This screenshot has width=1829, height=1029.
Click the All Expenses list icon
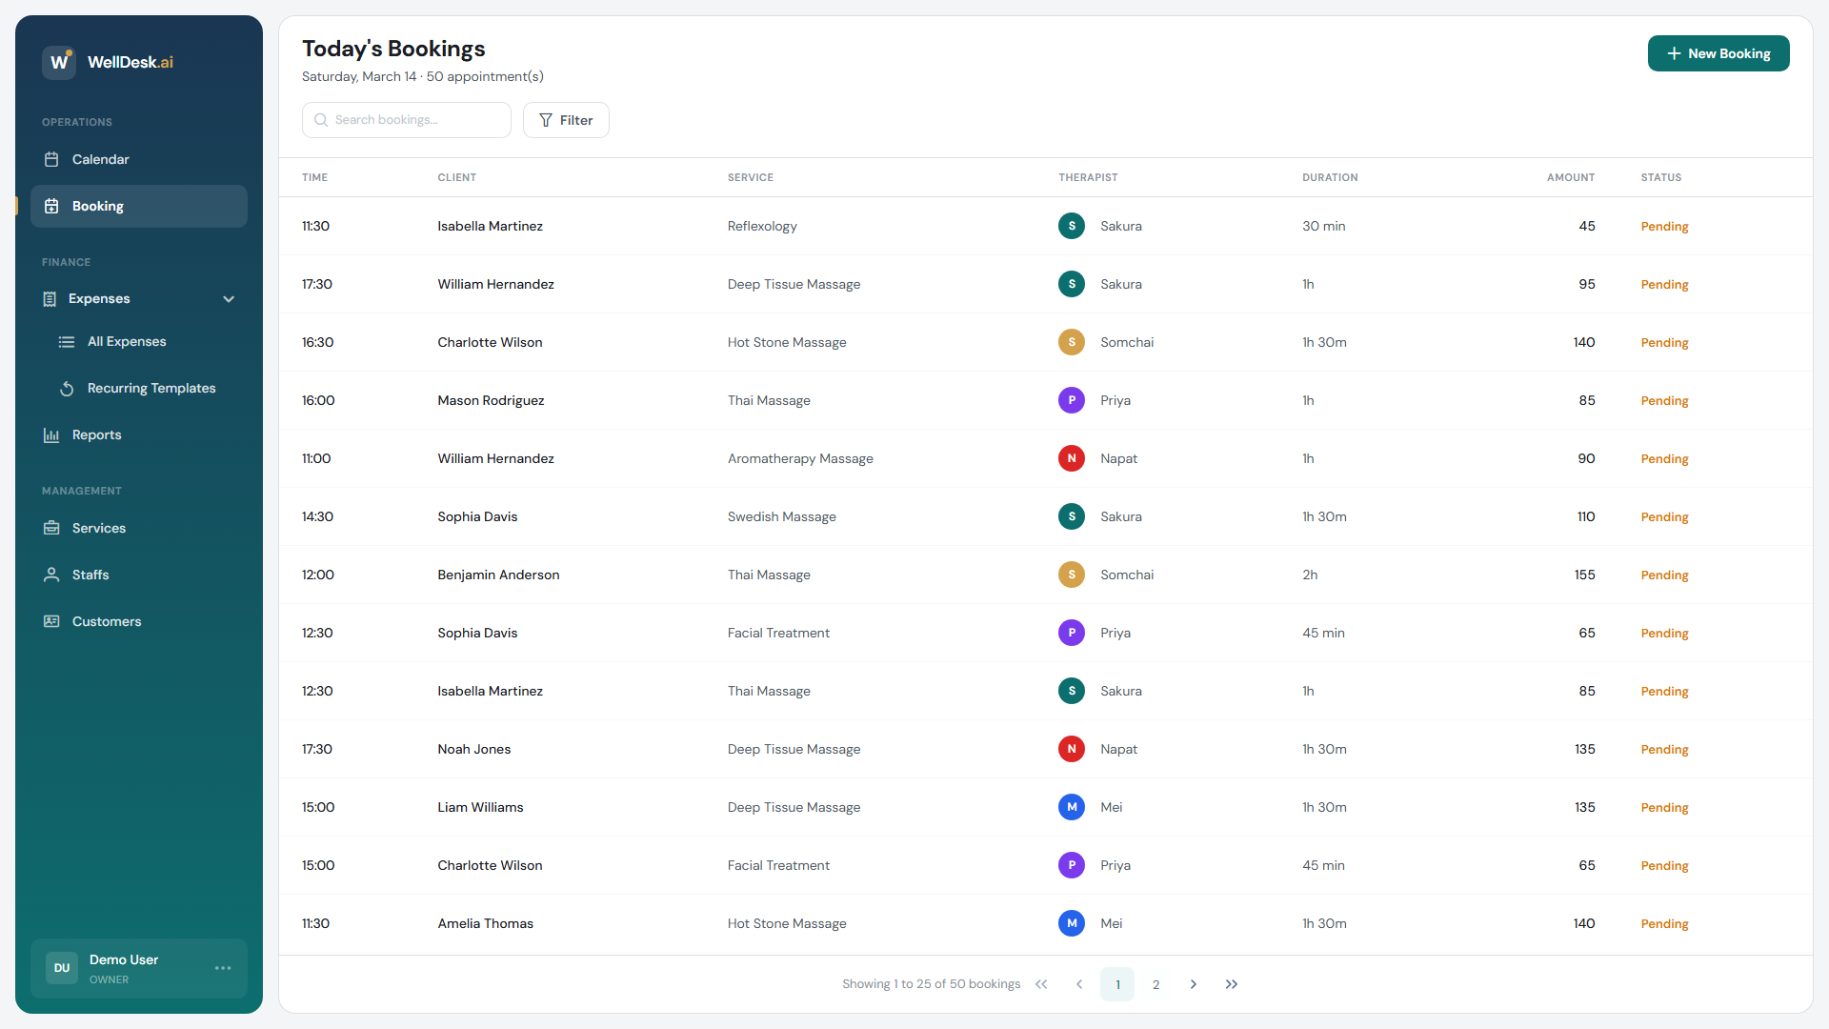pyautogui.click(x=67, y=341)
